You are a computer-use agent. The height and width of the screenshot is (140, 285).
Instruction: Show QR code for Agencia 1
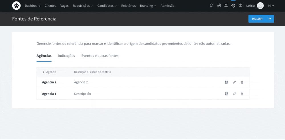click(227, 94)
